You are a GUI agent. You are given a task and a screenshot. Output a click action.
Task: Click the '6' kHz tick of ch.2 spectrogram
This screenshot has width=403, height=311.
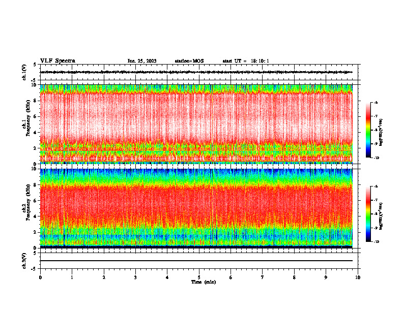(x=36, y=201)
